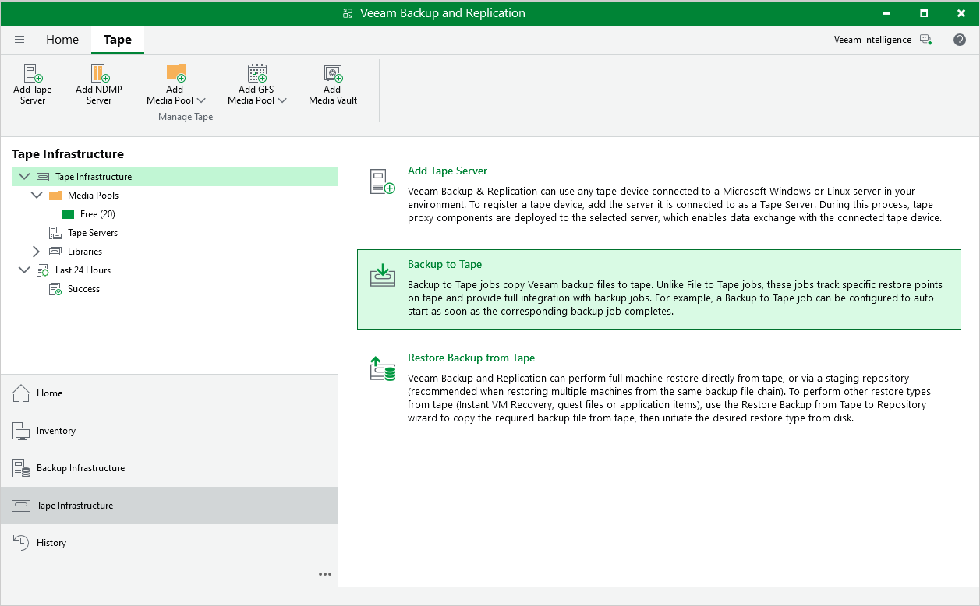
Task: Open the Tape Infrastructure navigation view
Action: 169,506
